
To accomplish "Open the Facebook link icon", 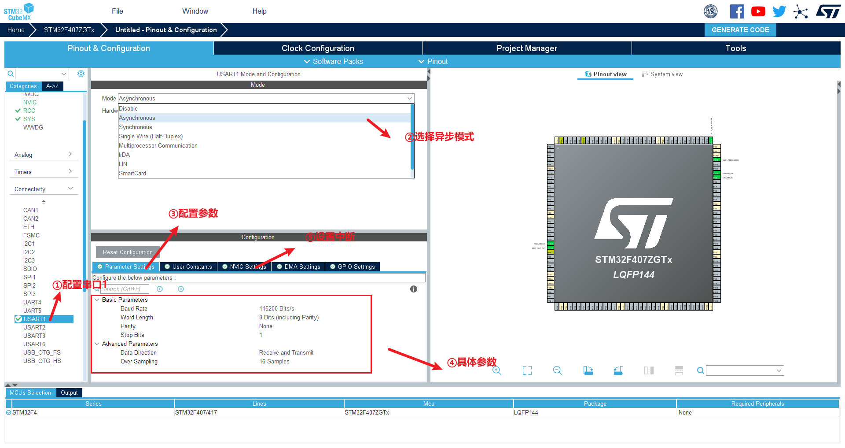I will click(737, 11).
